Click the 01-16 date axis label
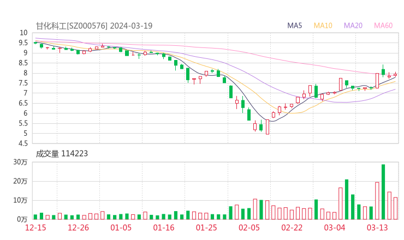Image resolution: width=404 pixels, height=240 pixels. [164, 227]
